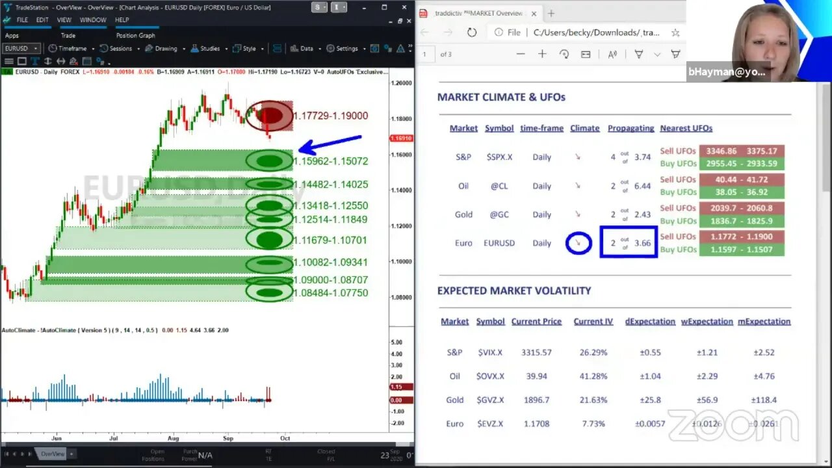The width and height of the screenshot is (832, 468).
Task: Click the hamburger lines icon in second toolbar row
Action: (x=8, y=61)
